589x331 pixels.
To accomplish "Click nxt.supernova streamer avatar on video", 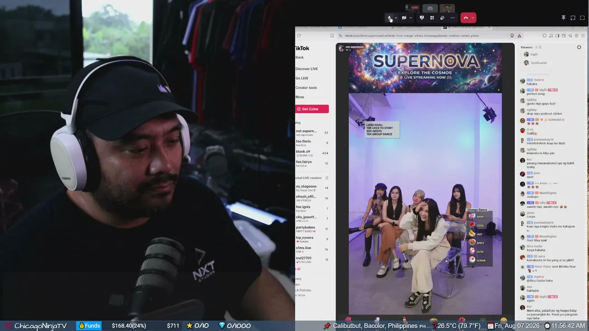I will [341, 48].
